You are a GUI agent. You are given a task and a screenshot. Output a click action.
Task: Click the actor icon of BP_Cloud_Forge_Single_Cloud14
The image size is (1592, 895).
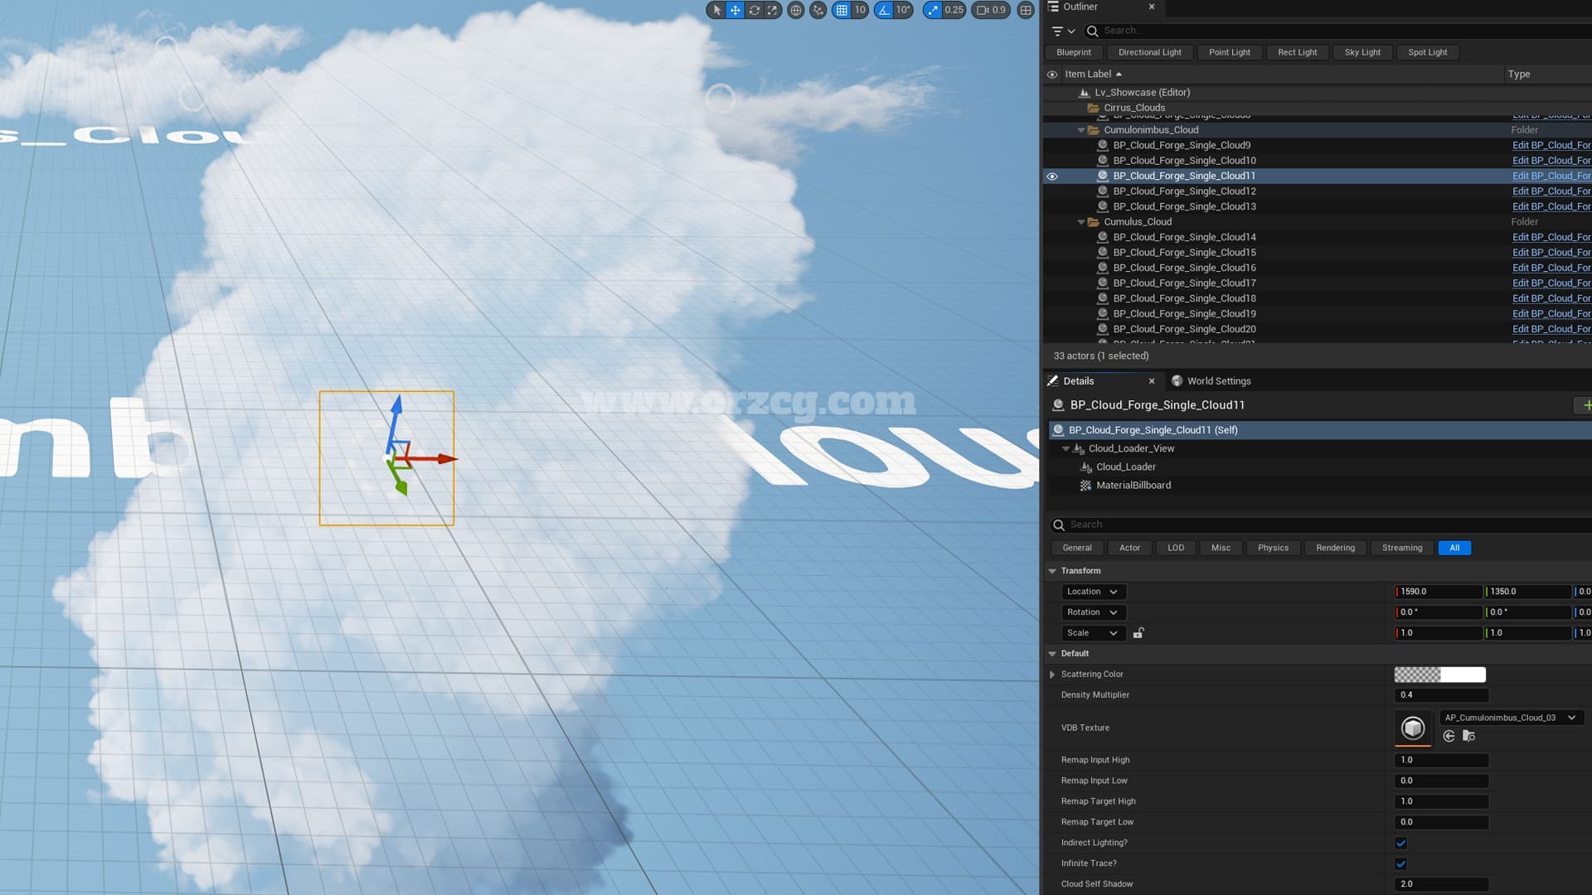tap(1103, 237)
